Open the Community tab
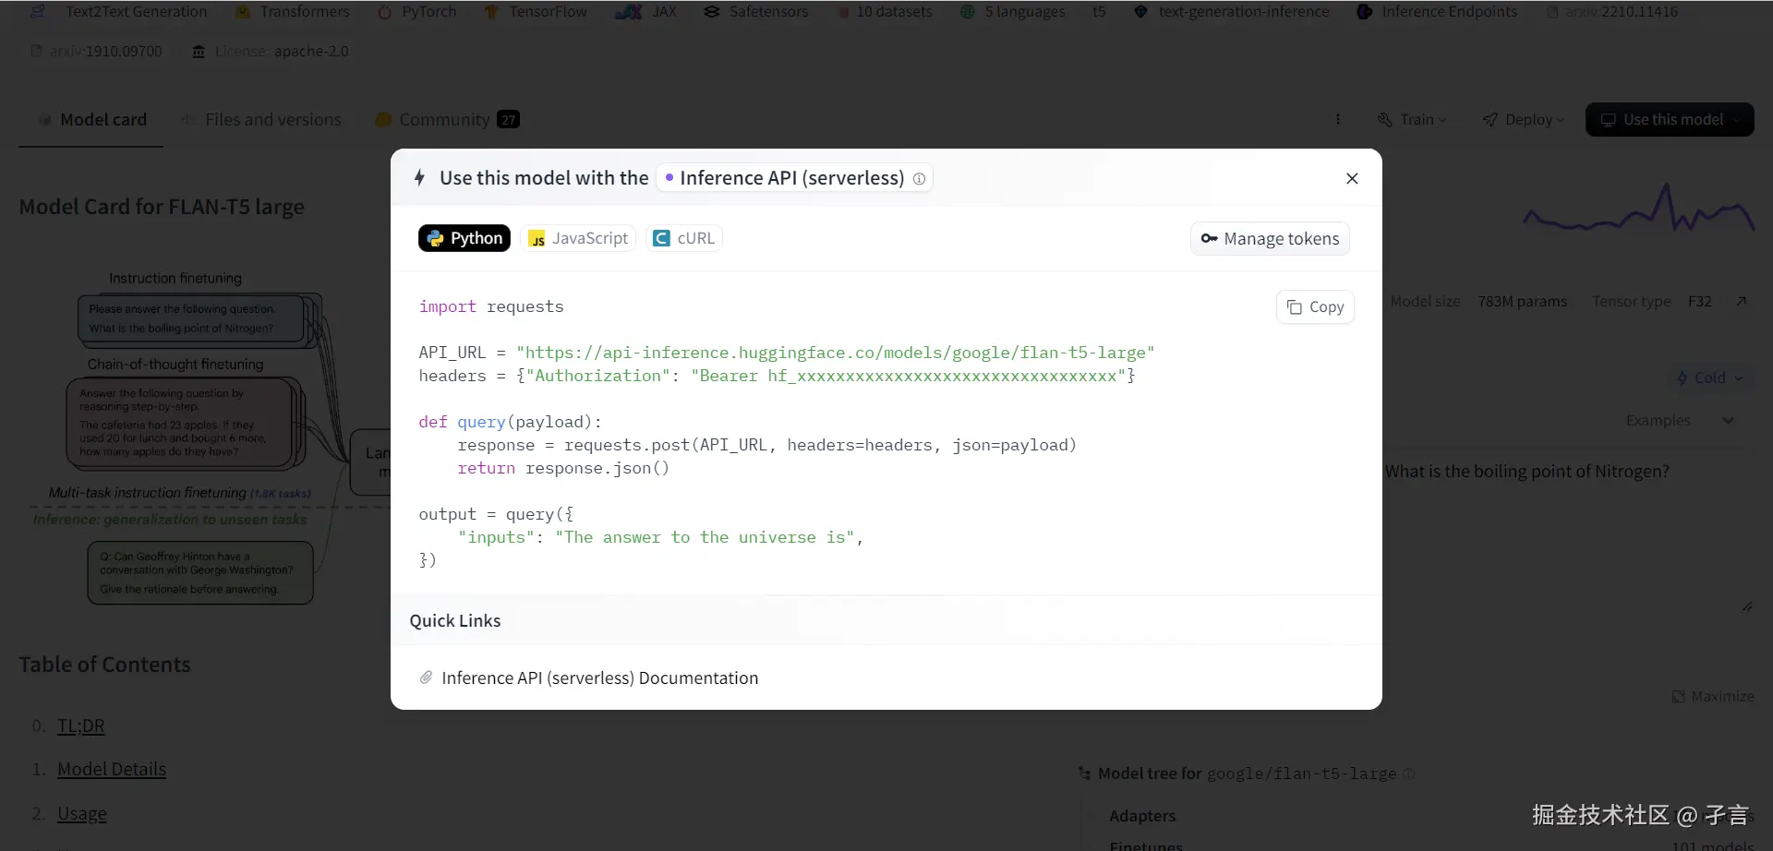The height and width of the screenshot is (851, 1773). pyautogui.click(x=447, y=120)
